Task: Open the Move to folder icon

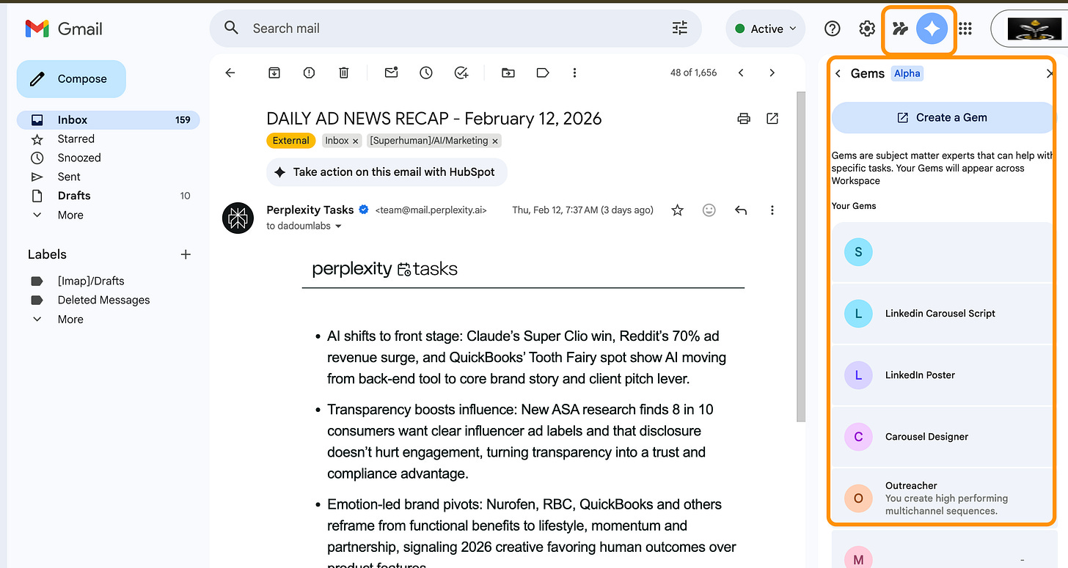Action: [x=508, y=73]
